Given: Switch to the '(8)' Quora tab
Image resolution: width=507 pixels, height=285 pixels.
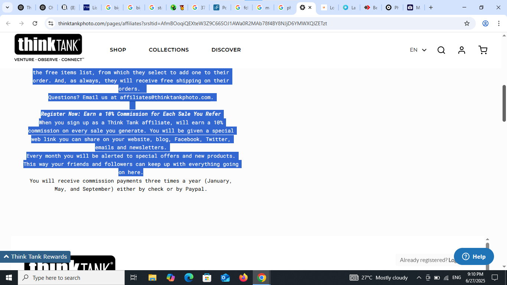Looking at the screenshot, I should coord(68,7).
